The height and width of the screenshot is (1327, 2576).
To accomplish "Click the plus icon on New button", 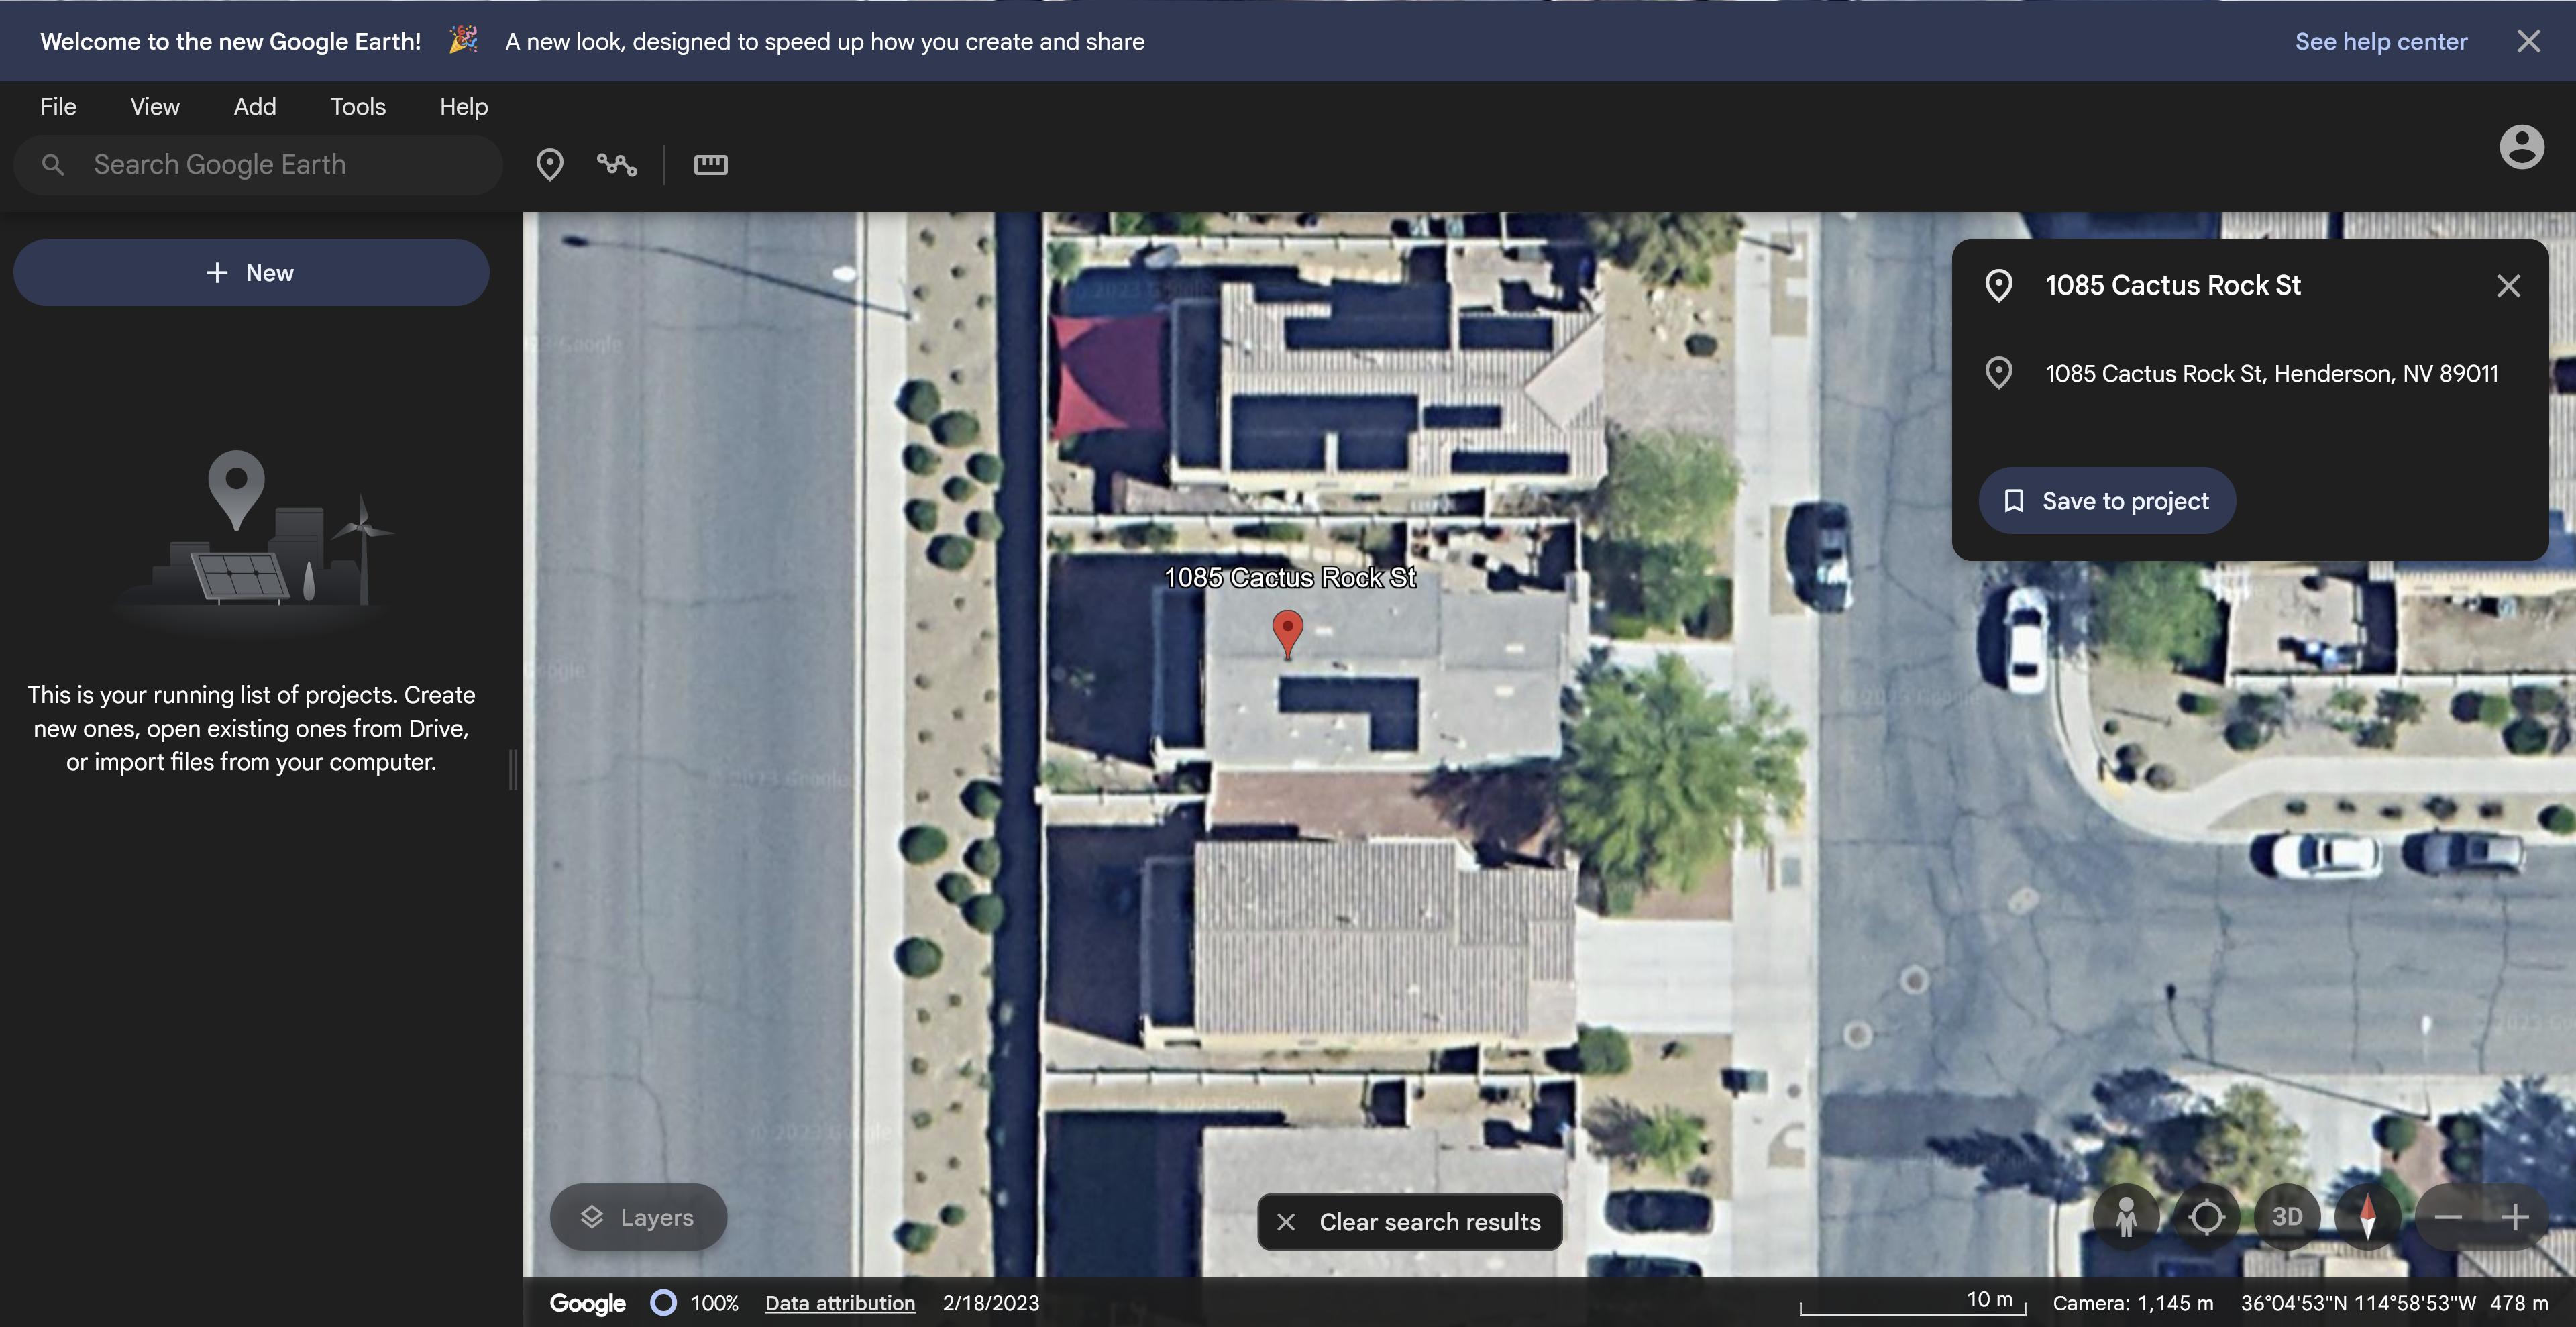I will click(217, 272).
